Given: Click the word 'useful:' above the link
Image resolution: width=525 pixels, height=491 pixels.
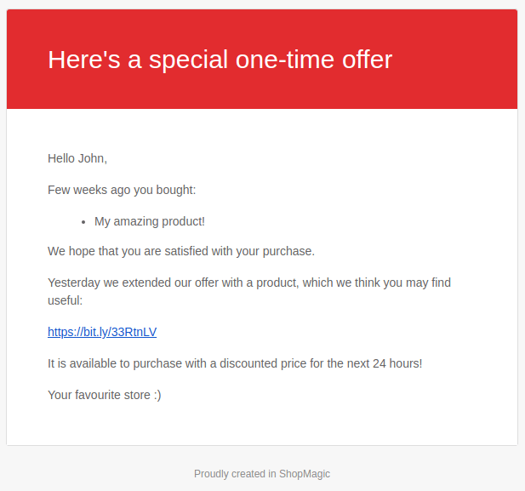Looking at the screenshot, I should (65, 300).
